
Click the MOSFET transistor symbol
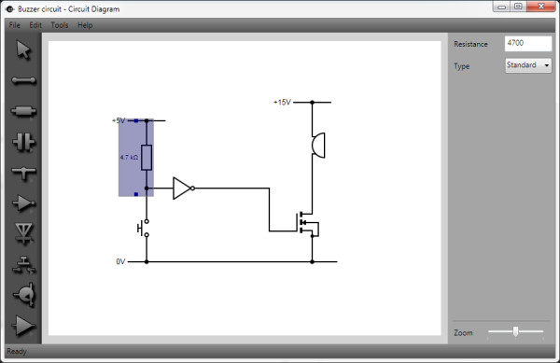[x=307, y=224]
